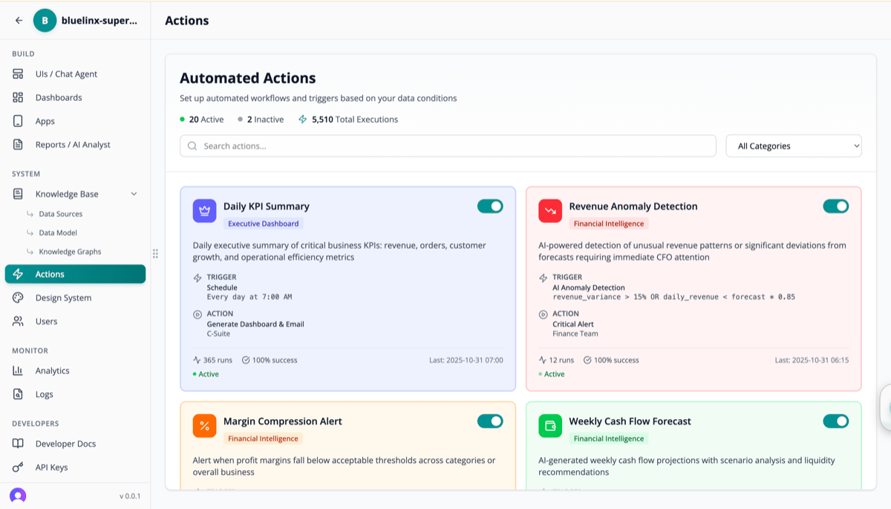This screenshot has height=509, width=891.
Task: Click Revenue Anomaly Detection action play icon
Action: pyautogui.click(x=543, y=314)
